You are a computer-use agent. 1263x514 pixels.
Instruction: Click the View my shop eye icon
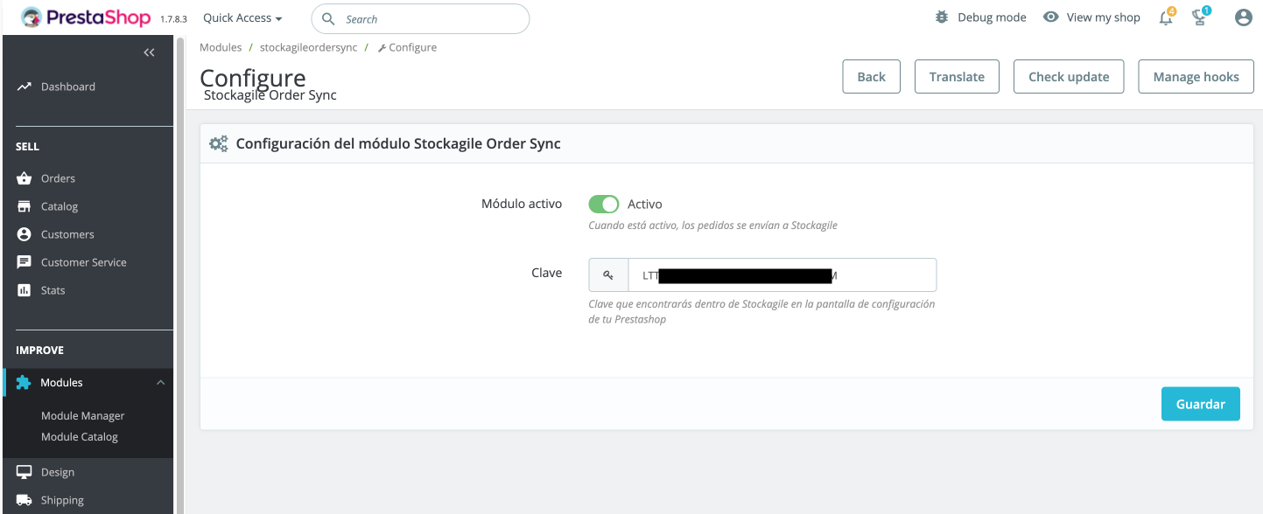1051,17
